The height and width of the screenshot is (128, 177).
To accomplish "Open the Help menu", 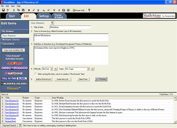I will coord(19,6).
